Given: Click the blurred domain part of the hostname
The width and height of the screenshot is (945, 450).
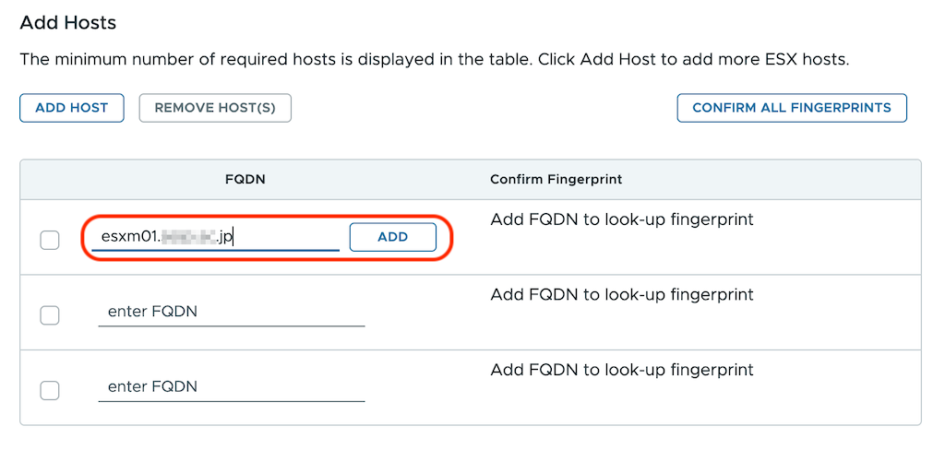Looking at the screenshot, I should point(188,237).
